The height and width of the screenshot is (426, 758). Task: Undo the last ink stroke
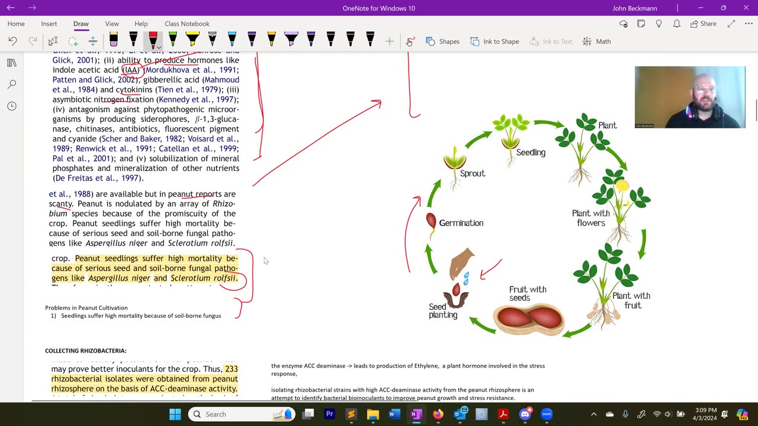pos(12,41)
